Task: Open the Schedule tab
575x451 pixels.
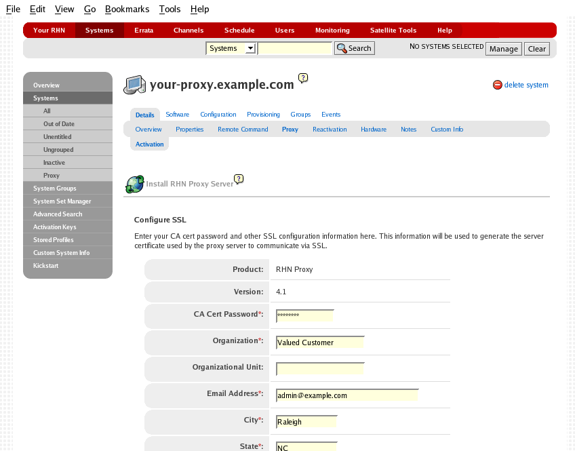Action: pos(239,31)
